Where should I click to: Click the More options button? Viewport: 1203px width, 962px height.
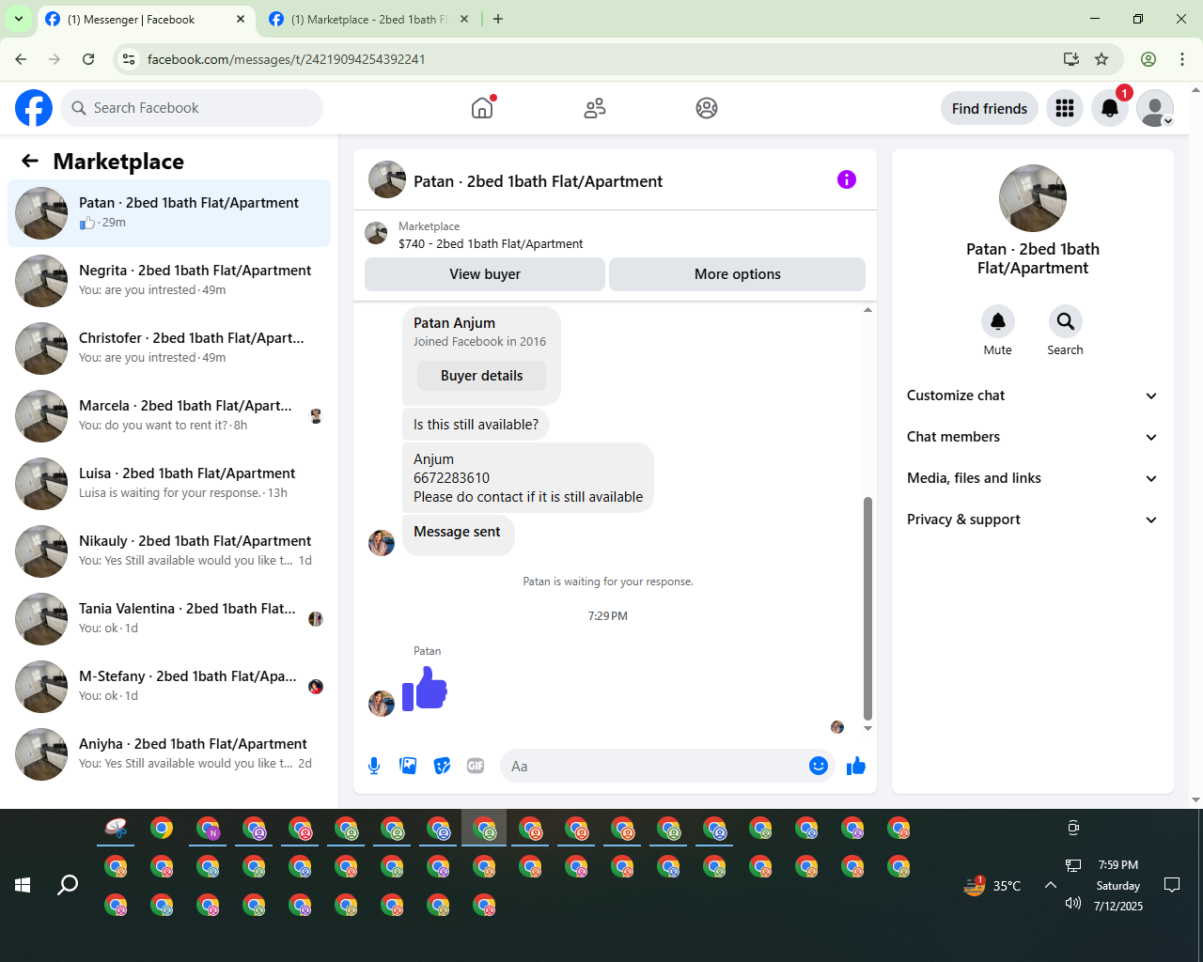[x=738, y=274]
